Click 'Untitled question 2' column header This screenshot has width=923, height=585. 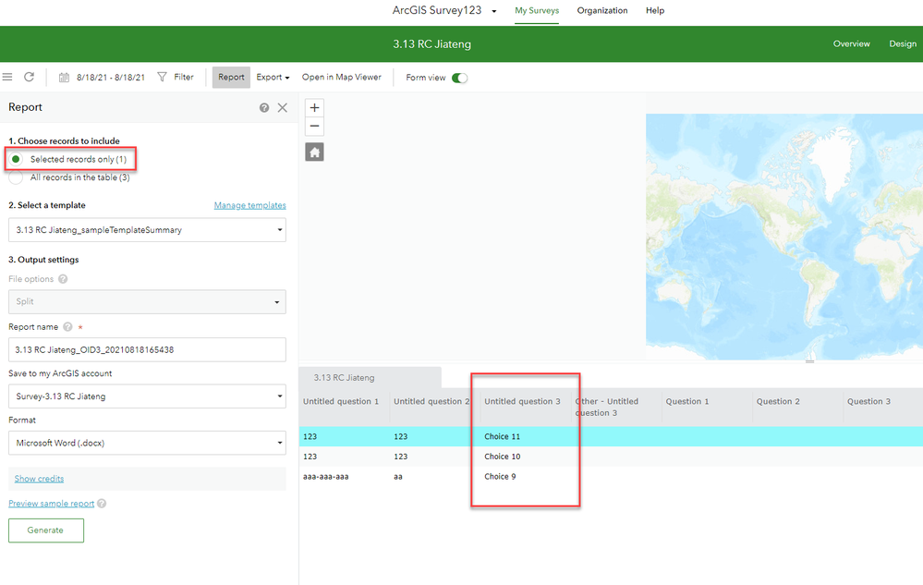pyautogui.click(x=431, y=401)
